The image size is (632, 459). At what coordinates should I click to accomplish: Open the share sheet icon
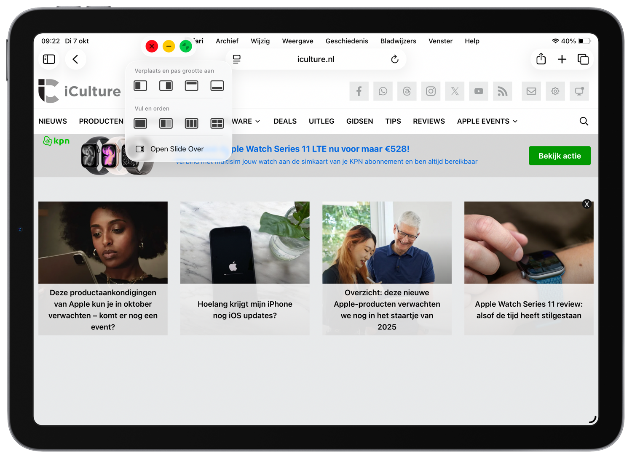(541, 59)
